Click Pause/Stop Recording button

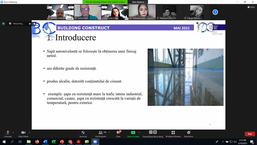point(153,134)
